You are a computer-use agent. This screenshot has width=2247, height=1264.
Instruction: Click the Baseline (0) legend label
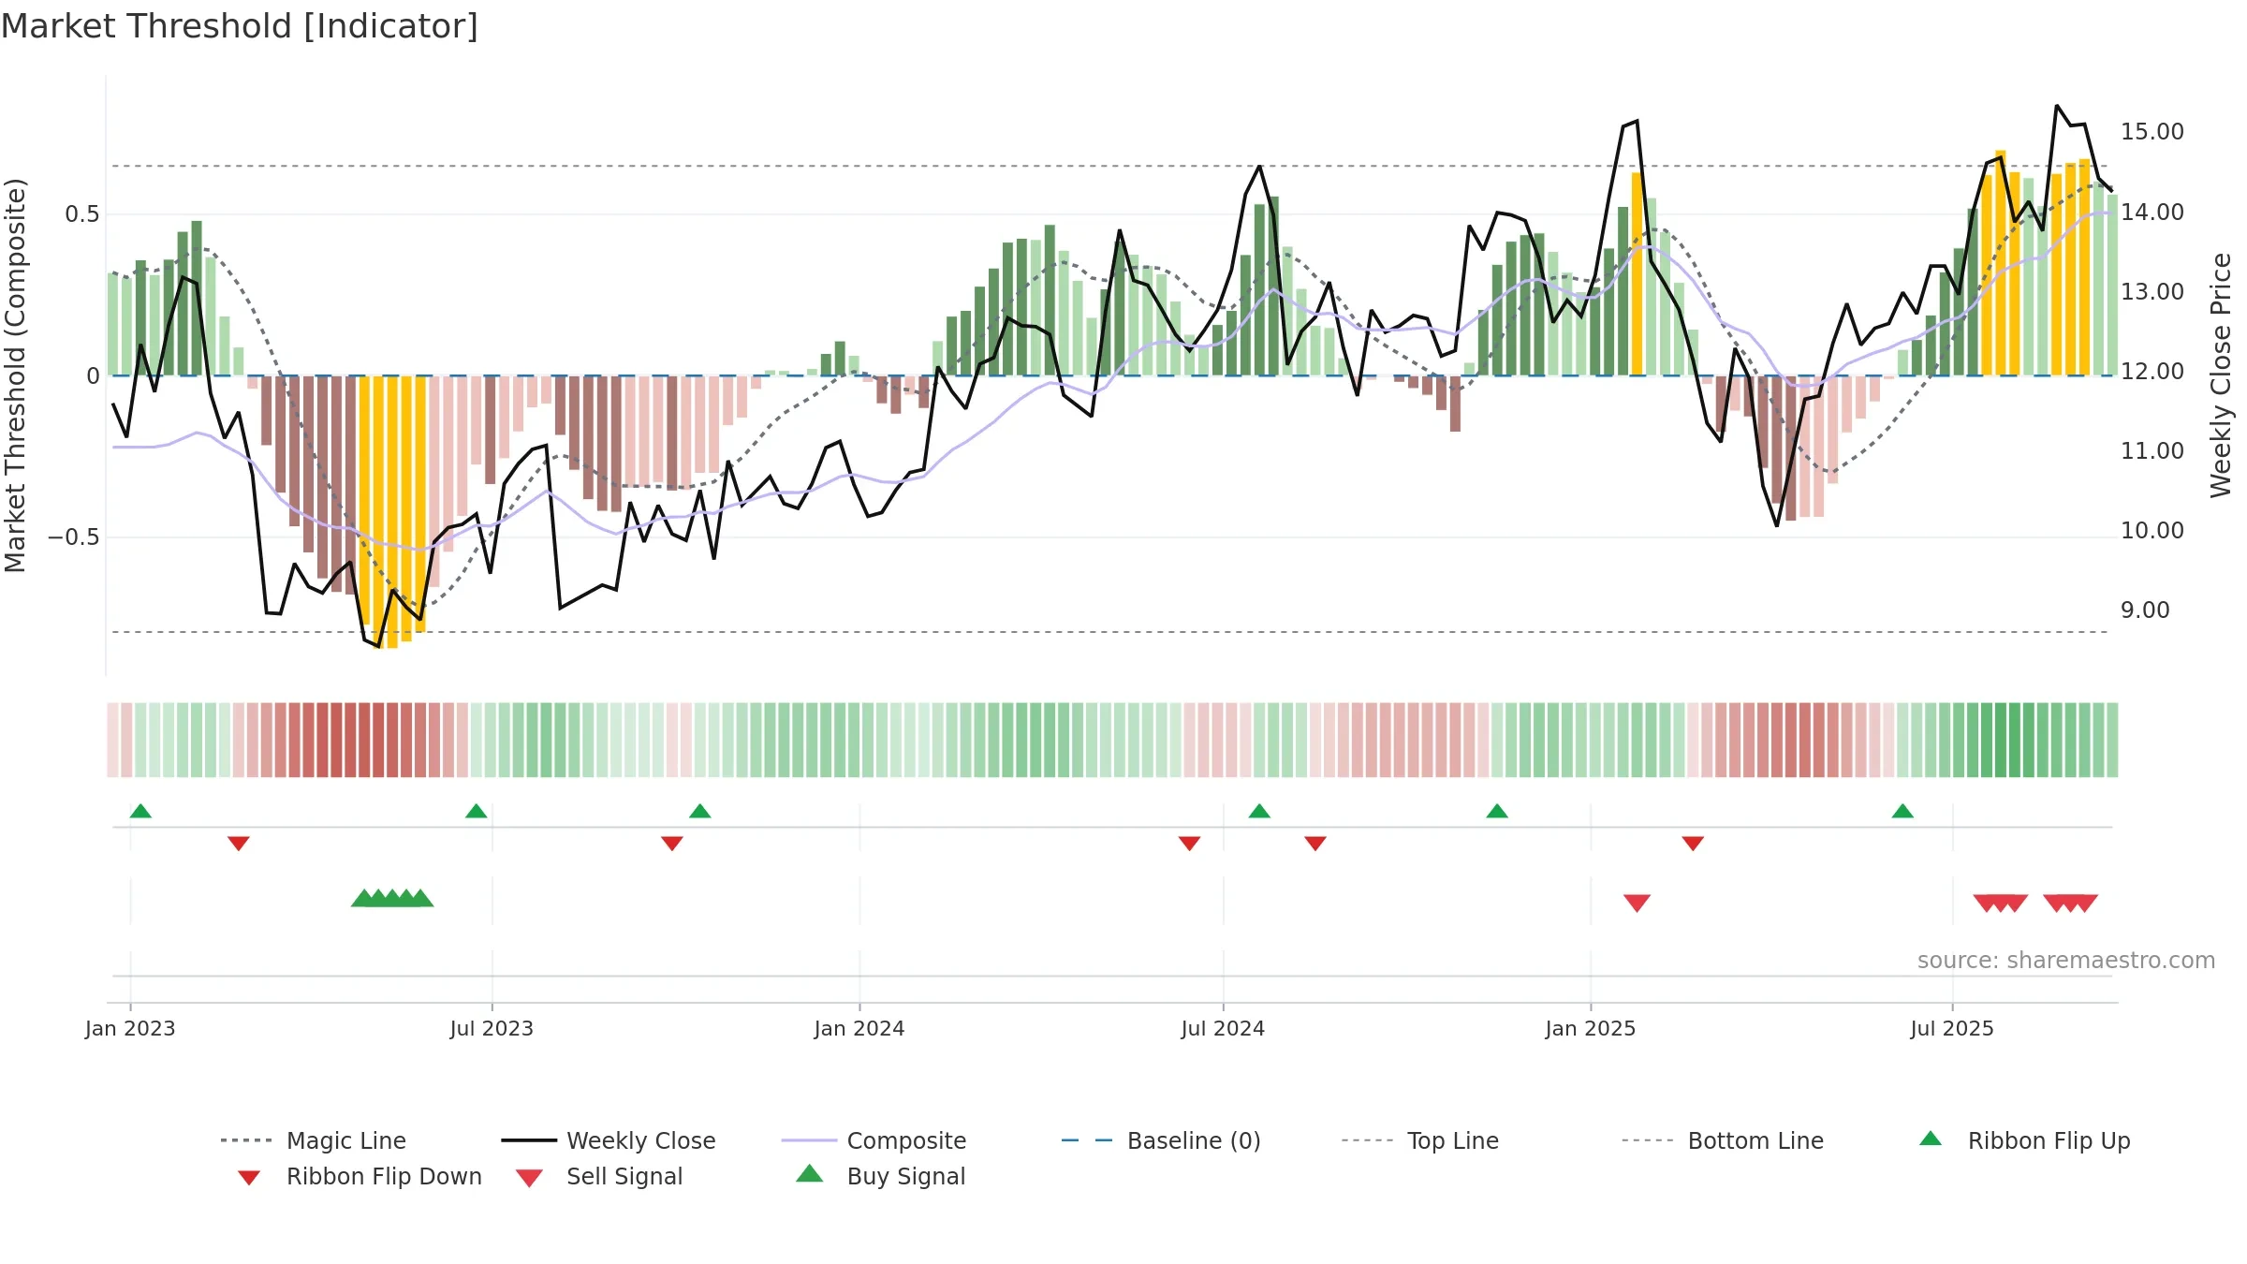pyautogui.click(x=1194, y=1140)
